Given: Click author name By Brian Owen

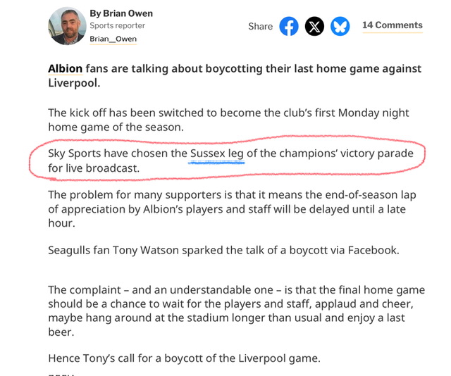Looking at the screenshot, I should click(x=121, y=13).
